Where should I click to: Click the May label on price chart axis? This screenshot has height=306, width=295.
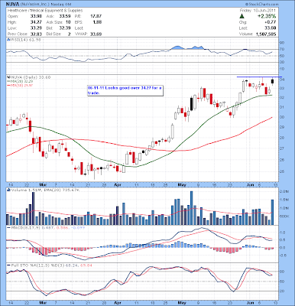182,184
